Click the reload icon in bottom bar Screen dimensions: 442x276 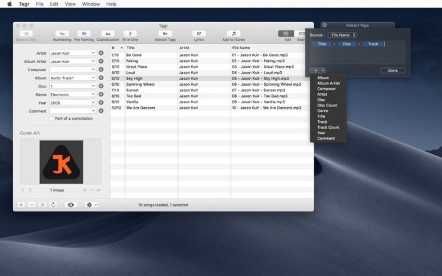pyautogui.click(x=54, y=205)
